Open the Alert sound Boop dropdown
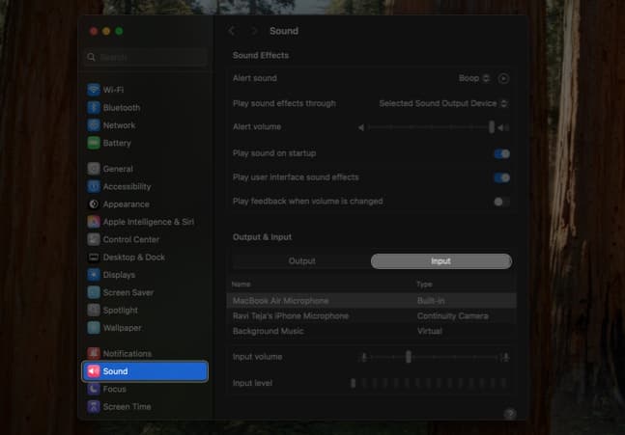Screen dimensions: 625x435 click(473, 78)
